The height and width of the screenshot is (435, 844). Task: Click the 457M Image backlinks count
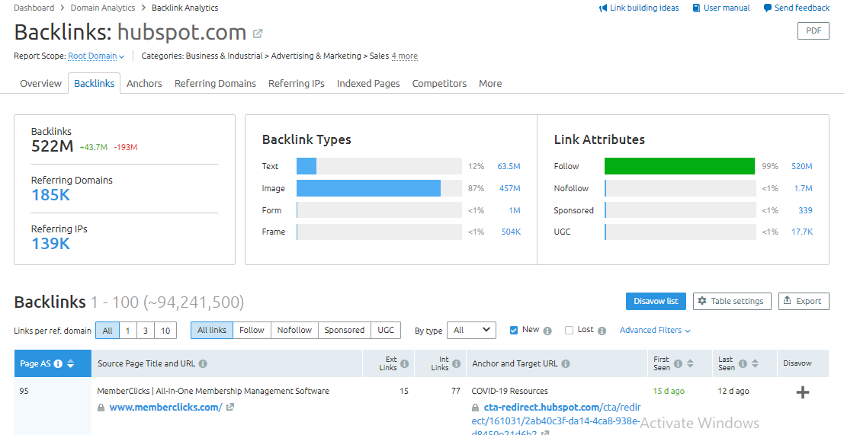tap(510, 188)
